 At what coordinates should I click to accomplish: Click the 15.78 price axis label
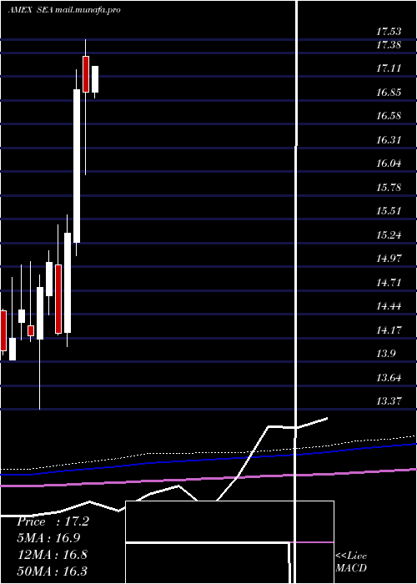point(389,188)
